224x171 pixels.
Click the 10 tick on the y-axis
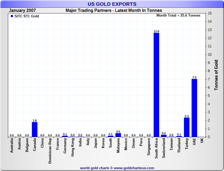(x=210, y=54)
